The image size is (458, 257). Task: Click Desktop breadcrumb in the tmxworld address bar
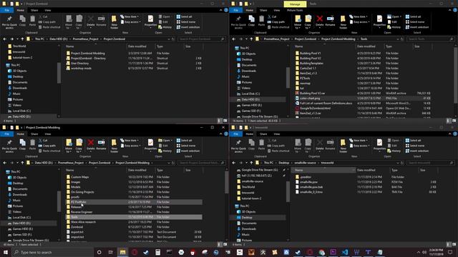[283, 163]
